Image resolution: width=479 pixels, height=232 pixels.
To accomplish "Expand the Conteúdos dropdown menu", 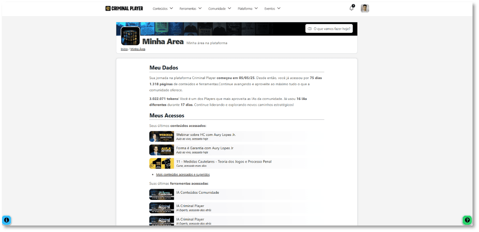I will 163,9.
